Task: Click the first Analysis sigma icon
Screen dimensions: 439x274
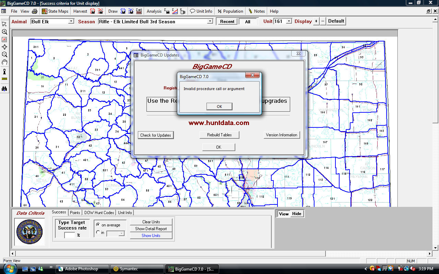Action: tap(167, 11)
